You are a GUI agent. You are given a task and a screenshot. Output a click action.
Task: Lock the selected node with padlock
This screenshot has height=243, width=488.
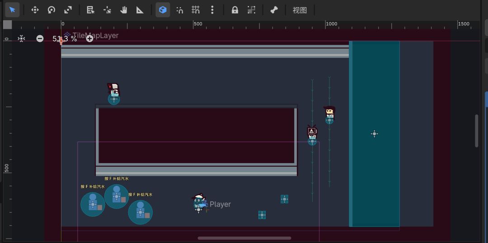pyautogui.click(x=235, y=10)
